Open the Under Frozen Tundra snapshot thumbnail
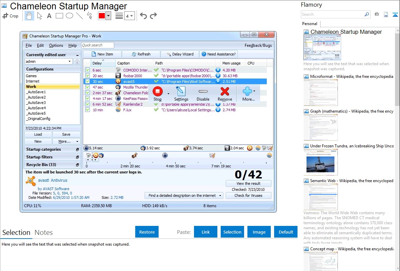 (x=321, y=162)
